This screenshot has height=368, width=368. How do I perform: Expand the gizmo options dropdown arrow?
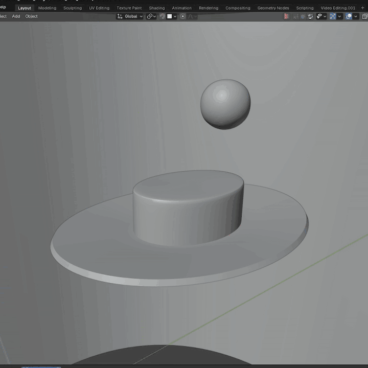coord(339,16)
